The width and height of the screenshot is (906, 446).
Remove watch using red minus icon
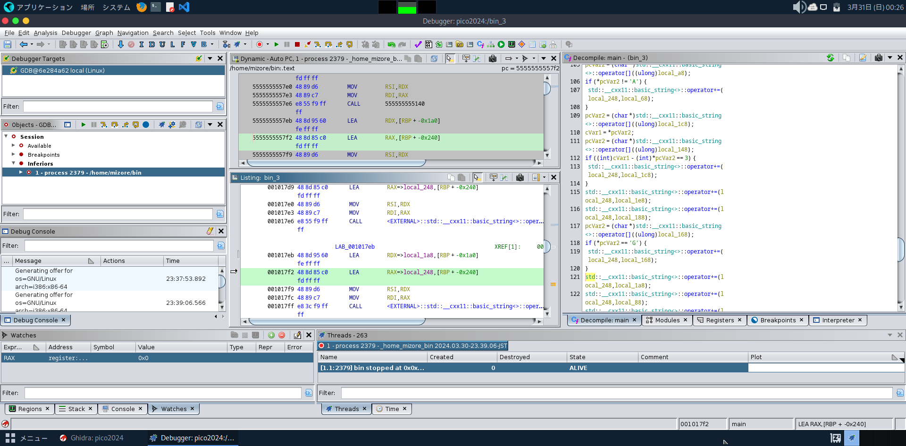[282, 335]
